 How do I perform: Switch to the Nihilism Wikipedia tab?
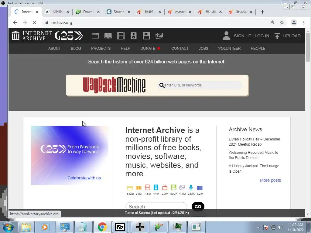pyautogui.click(x=57, y=12)
